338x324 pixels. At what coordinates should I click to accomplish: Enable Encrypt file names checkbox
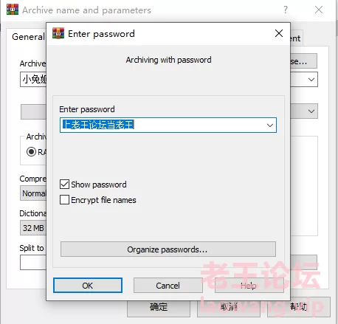(x=64, y=200)
